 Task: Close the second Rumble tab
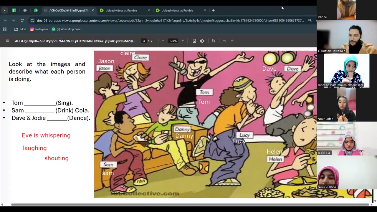205,10
